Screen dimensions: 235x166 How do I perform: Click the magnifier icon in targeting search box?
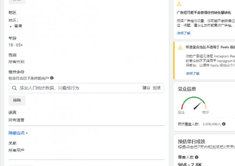pos(14,88)
